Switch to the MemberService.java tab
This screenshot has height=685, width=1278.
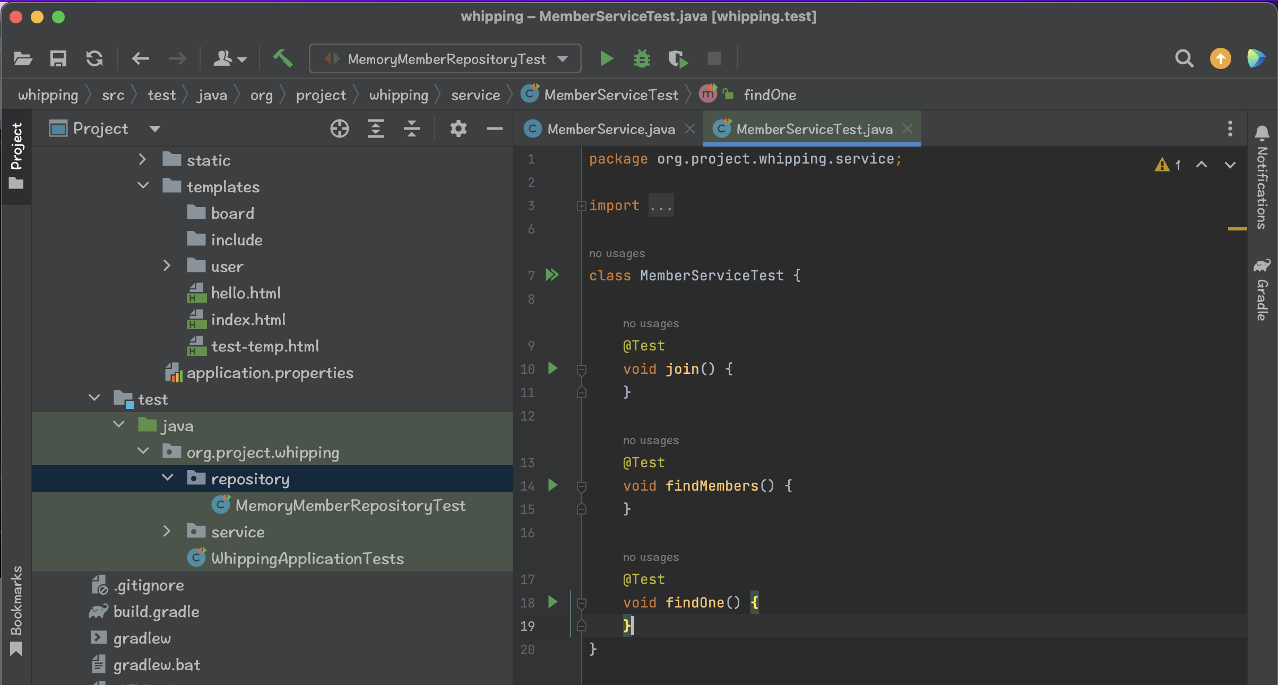tap(610, 129)
